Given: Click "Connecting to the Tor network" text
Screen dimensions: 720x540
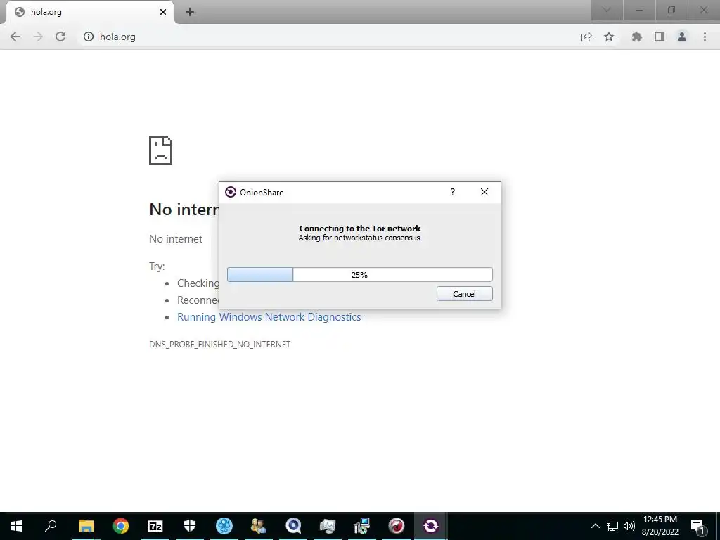Looking at the screenshot, I should (x=360, y=229).
